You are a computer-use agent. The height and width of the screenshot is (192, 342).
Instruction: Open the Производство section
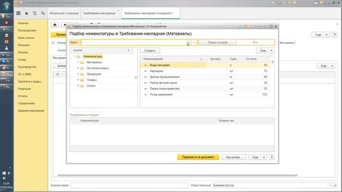point(27,67)
